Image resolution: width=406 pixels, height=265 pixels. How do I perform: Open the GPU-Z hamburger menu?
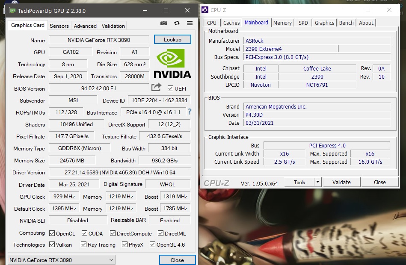190,23
